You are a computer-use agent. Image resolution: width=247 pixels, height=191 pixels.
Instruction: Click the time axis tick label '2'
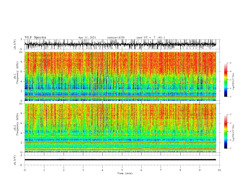click(x=64, y=170)
